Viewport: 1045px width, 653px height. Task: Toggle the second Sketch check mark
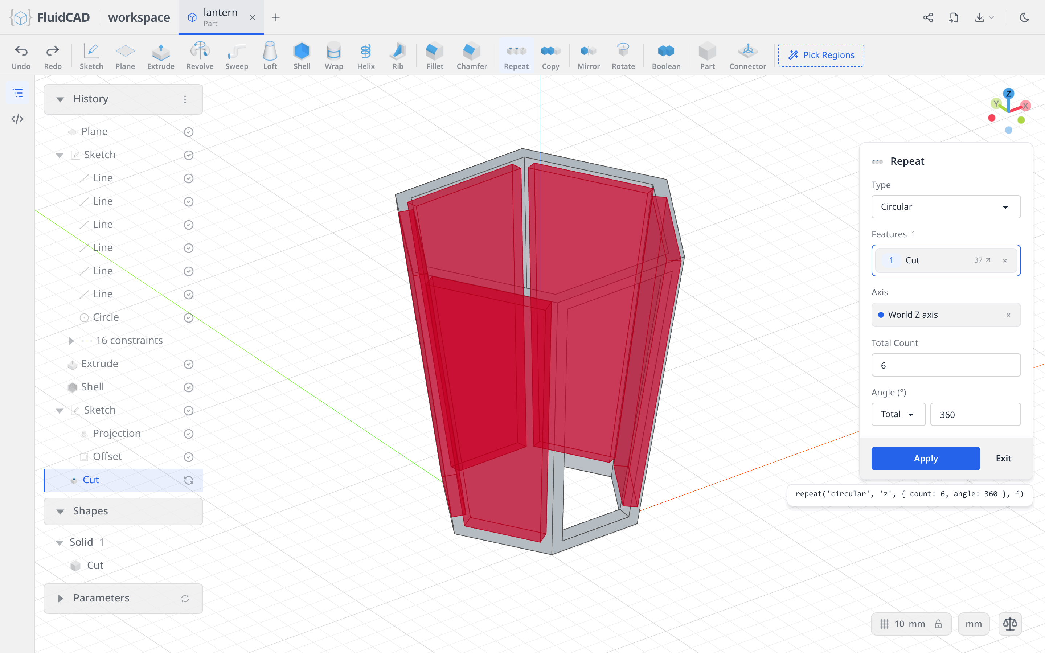[188, 410]
